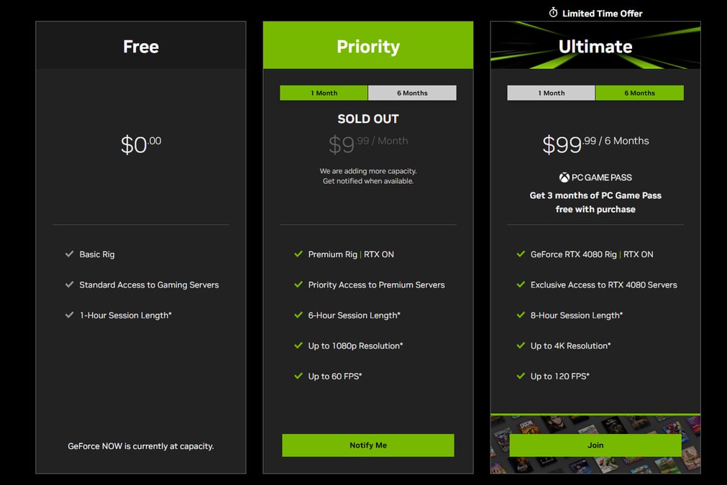Click the Limited Time Offer stopwatch icon
The image size is (727, 485).
point(553,13)
